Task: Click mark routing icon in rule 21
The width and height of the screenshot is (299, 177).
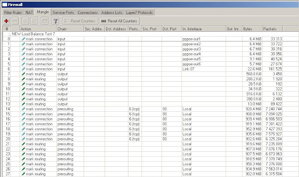Action: tap(23, 144)
